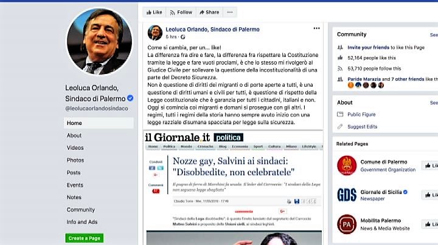Open the post options three-dot menu

pyautogui.click(x=316, y=28)
